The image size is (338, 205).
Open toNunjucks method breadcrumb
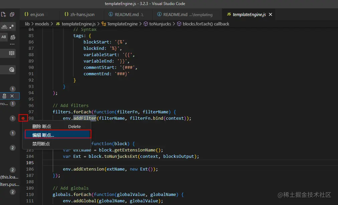(160, 24)
